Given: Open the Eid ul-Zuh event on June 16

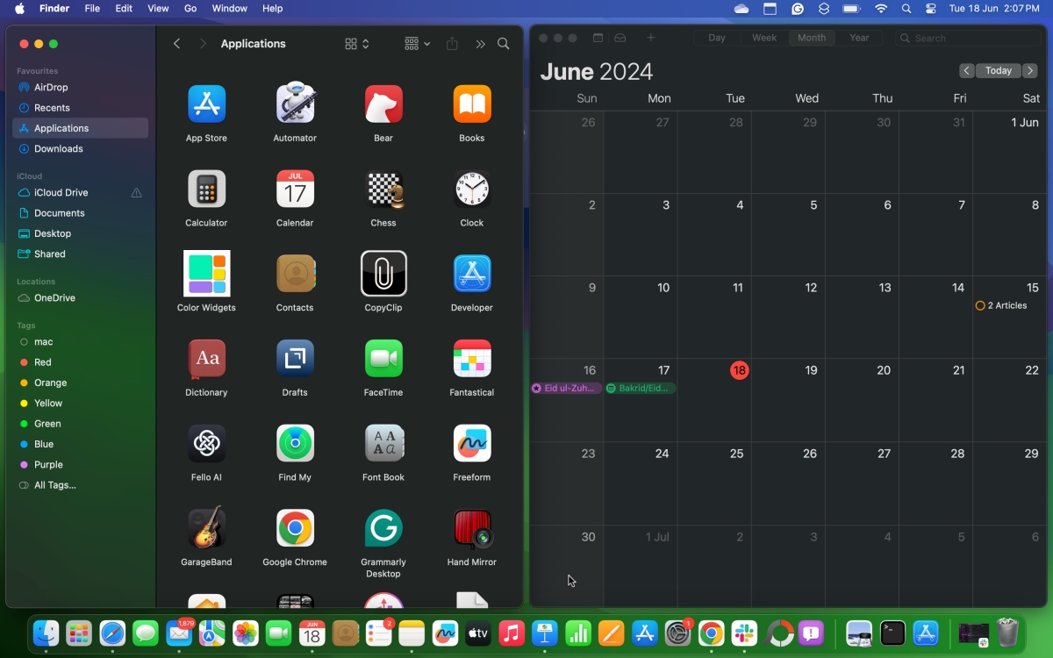Looking at the screenshot, I should click(x=566, y=387).
